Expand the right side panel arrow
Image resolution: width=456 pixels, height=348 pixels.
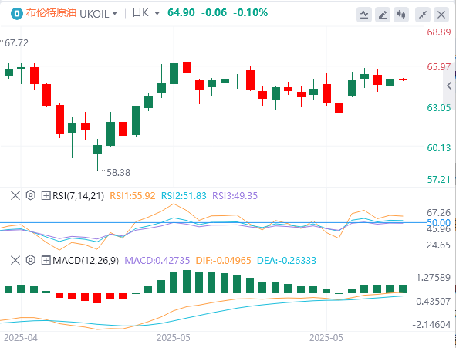(x=449, y=86)
